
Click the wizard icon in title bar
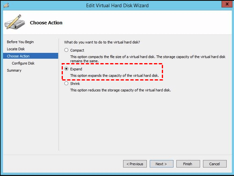tap(6, 5)
